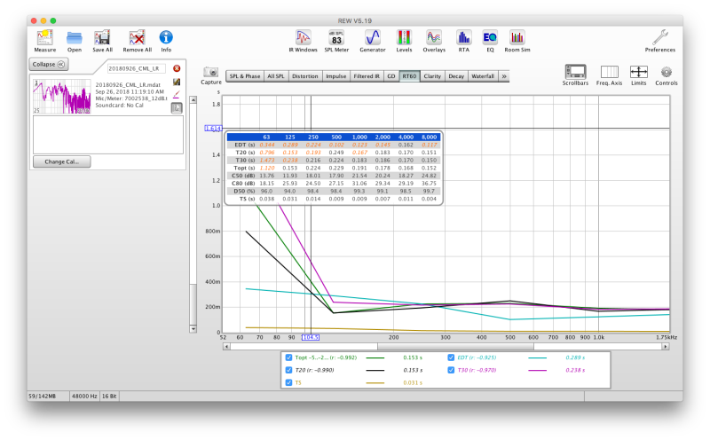This screenshot has height=440, width=710.
Task: Switch to Waterfall tab
Action: click(x=483, y=76)
